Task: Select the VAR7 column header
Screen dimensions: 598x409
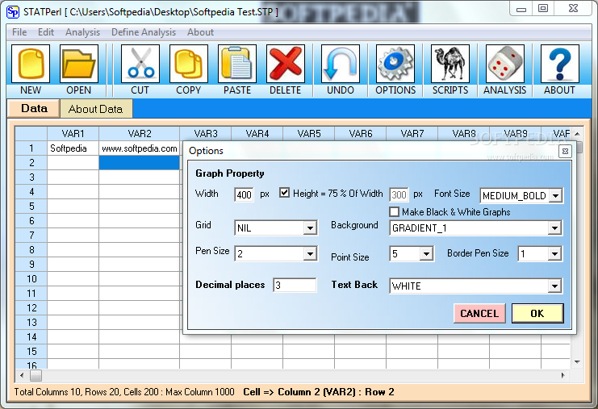Action: [412, 134]
